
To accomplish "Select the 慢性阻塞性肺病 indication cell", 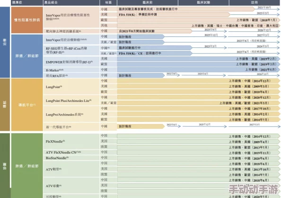I will [x=27, y=20].
